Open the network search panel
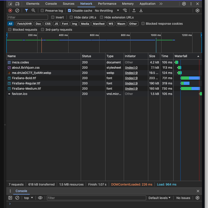This screenshot has height=208, width=208. coord(34,10)
